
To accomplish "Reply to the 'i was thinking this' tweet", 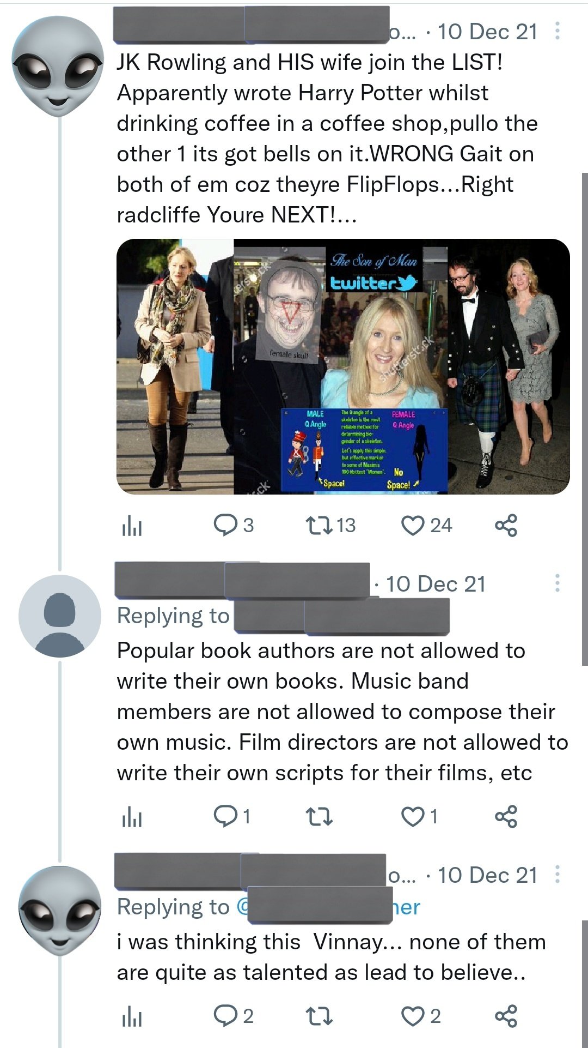I will click(x=233, y=1016).
